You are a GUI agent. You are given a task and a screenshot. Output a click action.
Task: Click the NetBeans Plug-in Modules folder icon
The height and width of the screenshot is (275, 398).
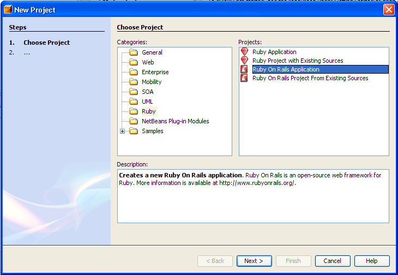pos(134,121)
